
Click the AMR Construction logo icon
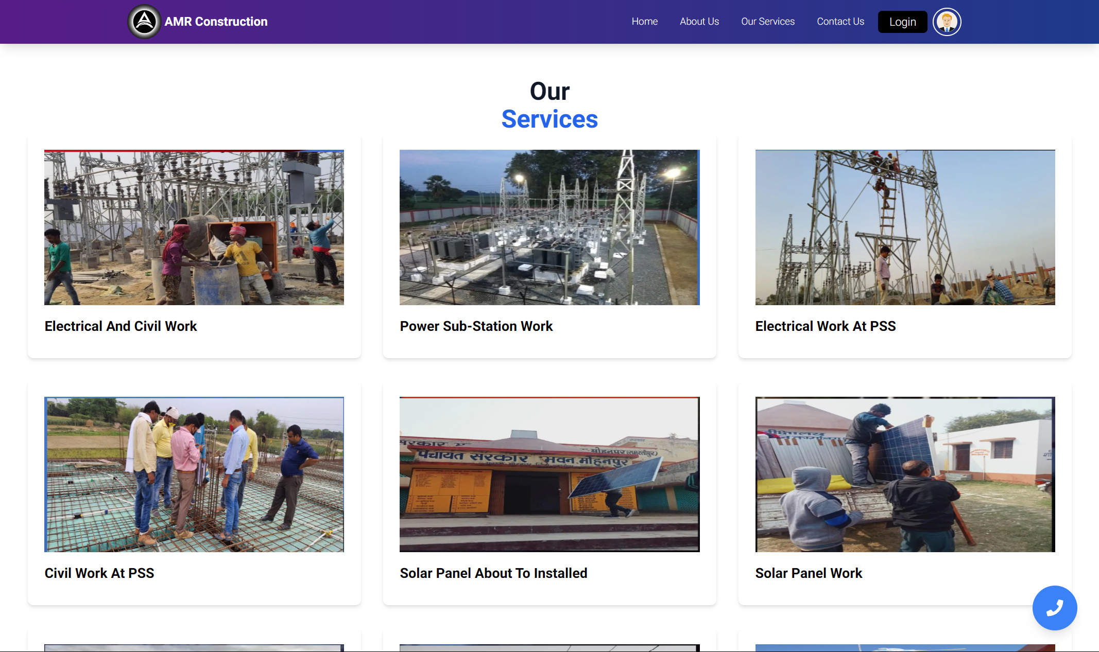[144, 22]
